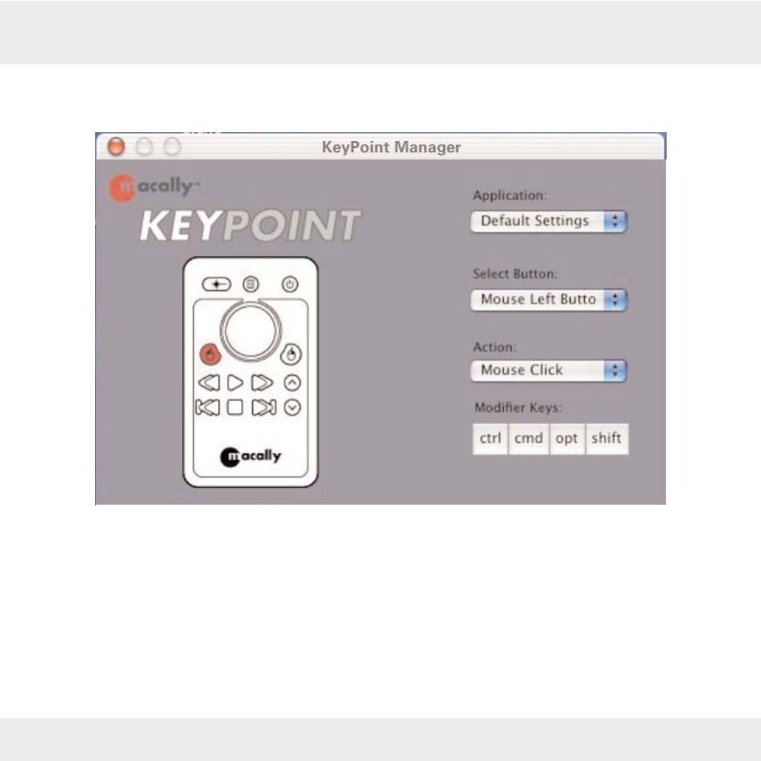Click the Modifier Keys label

pos(518,408)
